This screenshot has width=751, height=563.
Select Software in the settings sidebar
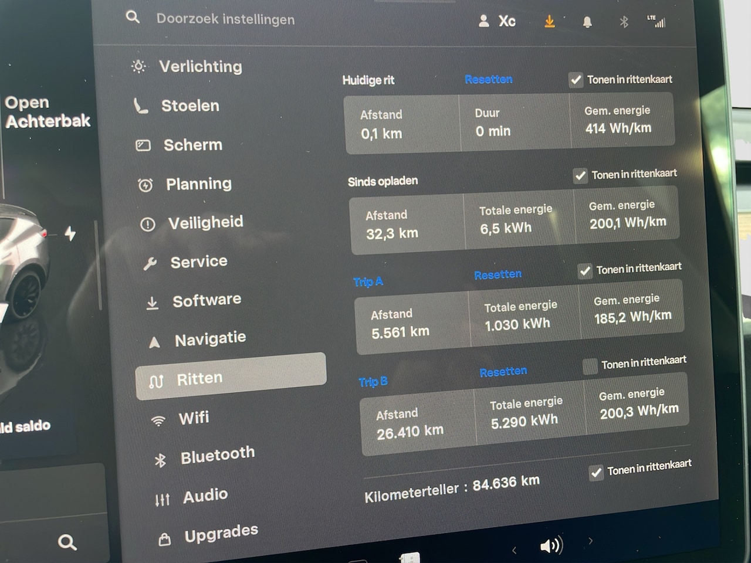click(206, 301)
